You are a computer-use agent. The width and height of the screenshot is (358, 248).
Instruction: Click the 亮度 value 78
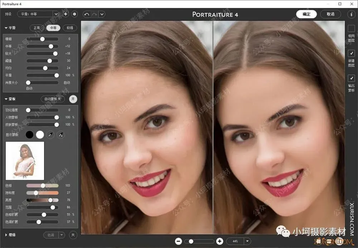(x=68, y=200)
